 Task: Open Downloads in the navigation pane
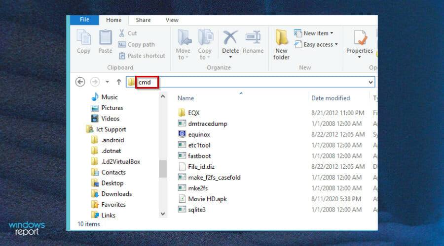point(111,194)
